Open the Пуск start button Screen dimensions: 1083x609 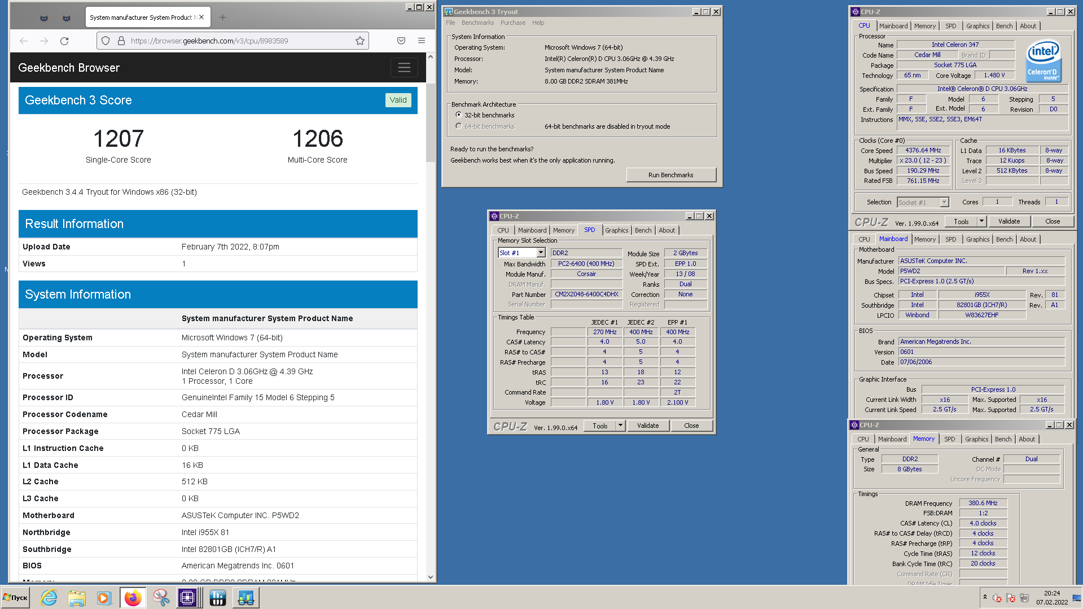coord(16,598)
